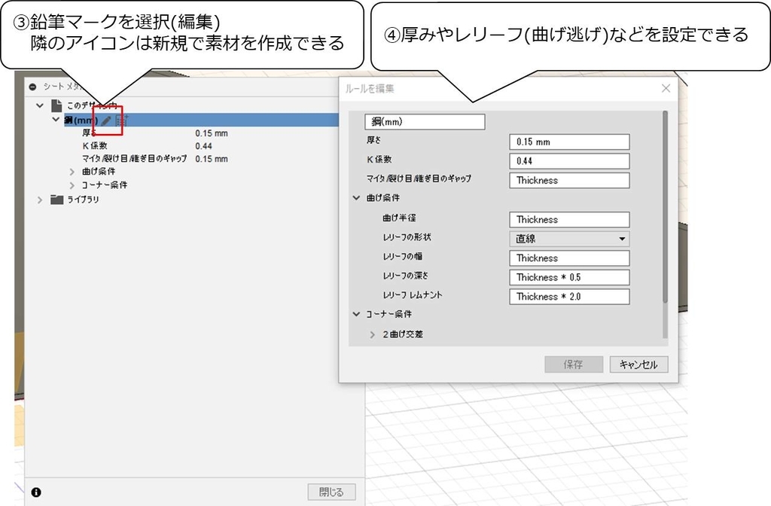Select the 厚さ input showing 0.15 mm
771x506 pixels.
coord(568,142)
